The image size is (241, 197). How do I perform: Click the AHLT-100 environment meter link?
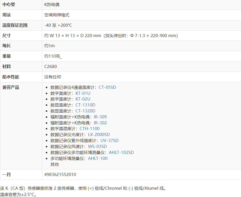97,158
